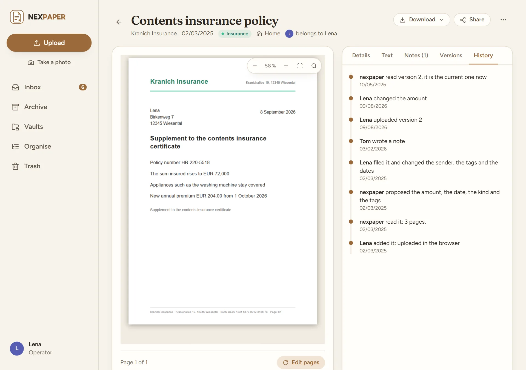Image resolution: width=526 pixels, height=370 pixels.
Task: Click the 'Contents insurance policy' title
Action: click(x=205, y=21)
